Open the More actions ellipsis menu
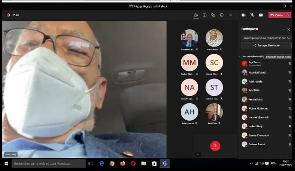Screen dimensions: 295x171 (x=230, y=15)
